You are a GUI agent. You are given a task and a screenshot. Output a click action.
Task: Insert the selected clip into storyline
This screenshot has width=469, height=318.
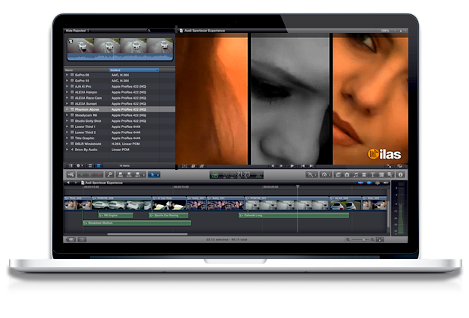point(129,174)
